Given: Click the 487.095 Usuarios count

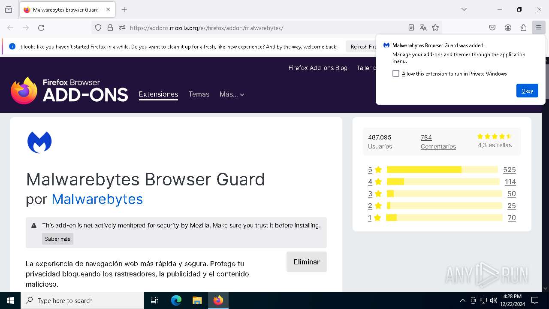Looking at the screenshot, I should [380, 142].
